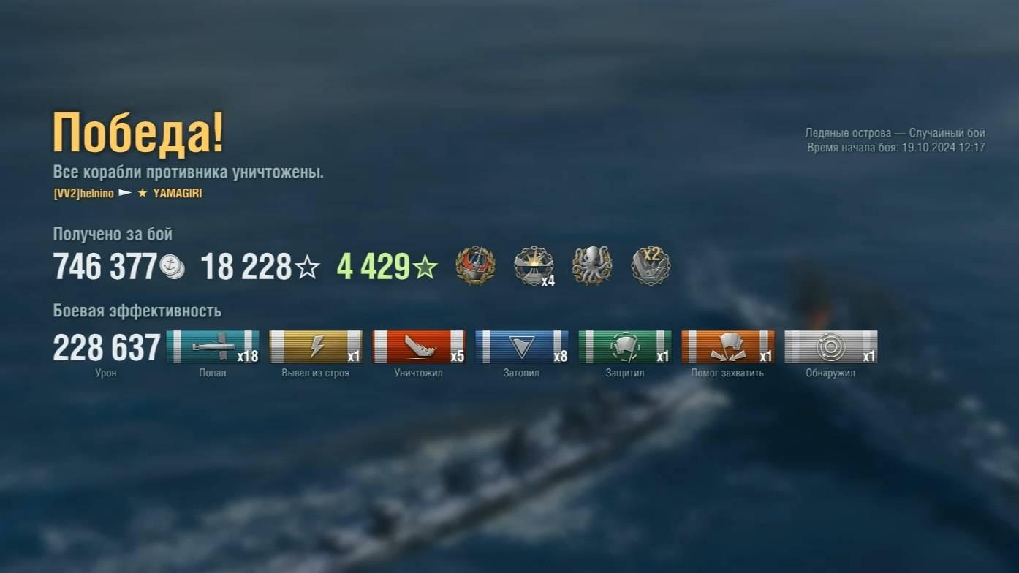Open the Kraken octopus achievement medal

[591, 265]
